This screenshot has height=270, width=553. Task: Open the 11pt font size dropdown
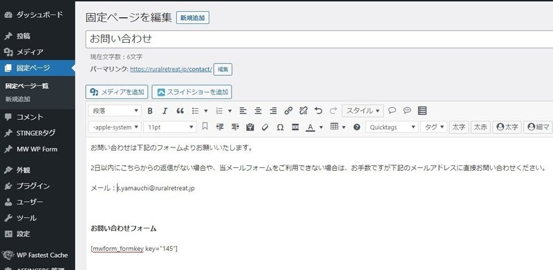170,127
